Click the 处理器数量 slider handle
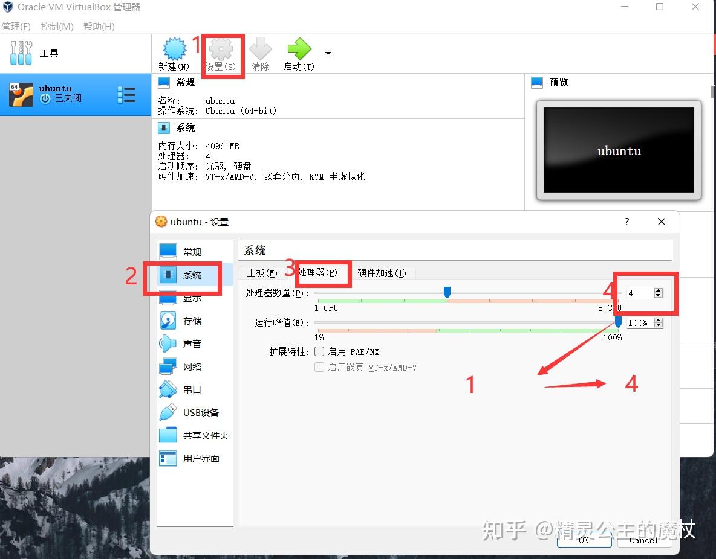Image resolution: width=716 pixels, height=559 pixels. tap(447, 292)
